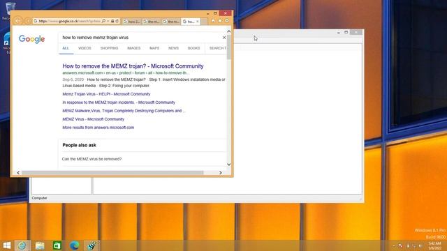Open 'MEMZ Virus - Microsoft Community' link
The image size is (447, 251).
pos(93,119)
